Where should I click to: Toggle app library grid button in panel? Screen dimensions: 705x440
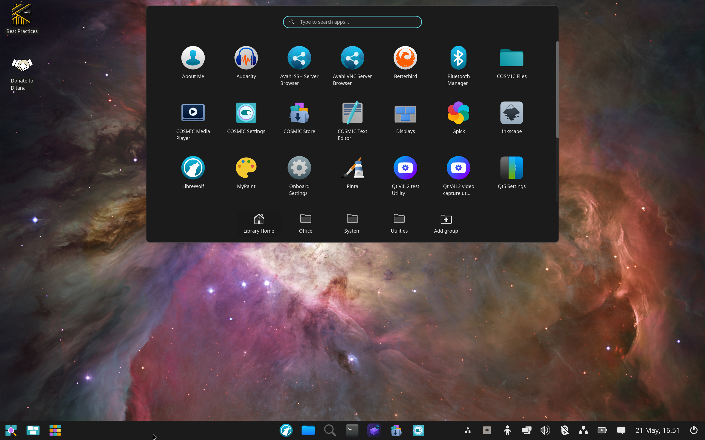click(55, 430)
